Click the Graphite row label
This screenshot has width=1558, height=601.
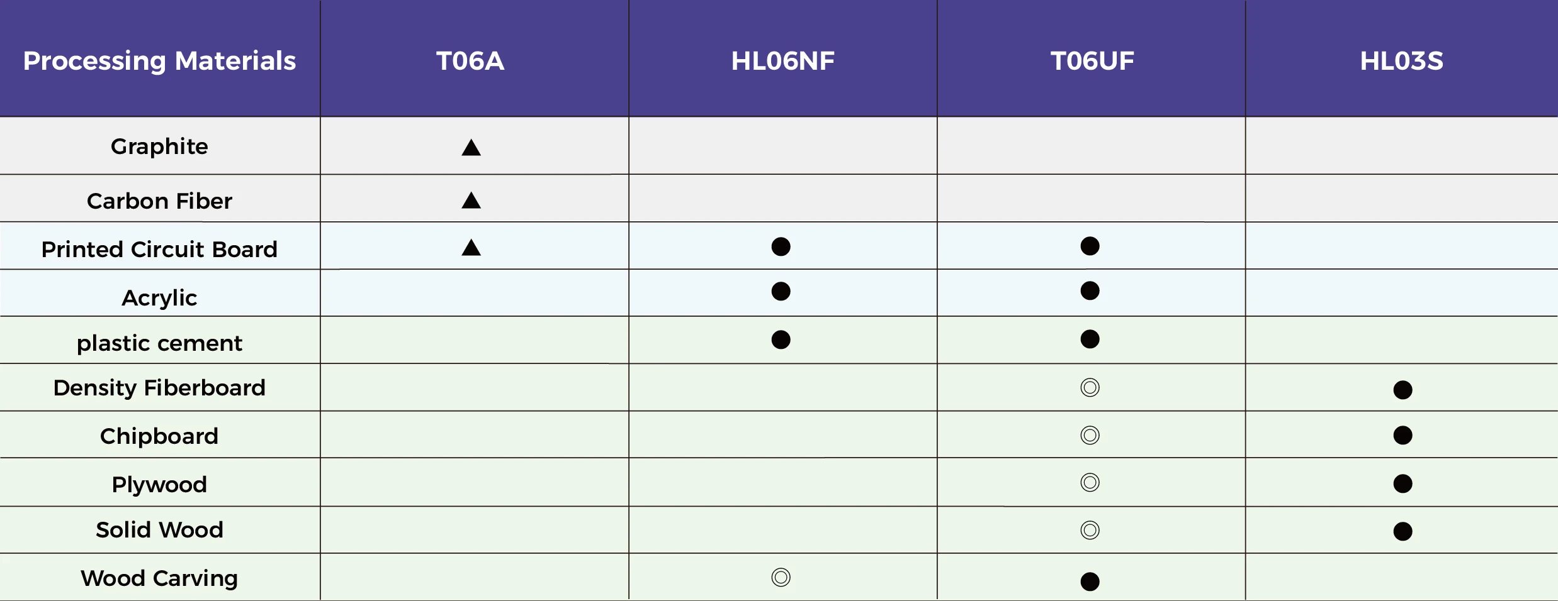point(159,146)
